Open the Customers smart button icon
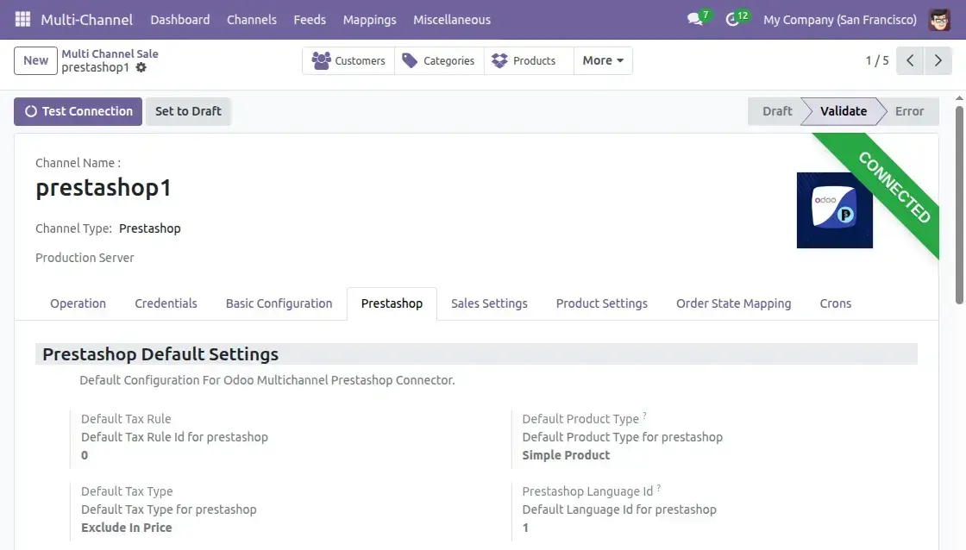Image resolution: width=966 pixels, height=550 pixels. tap(323, 60)
